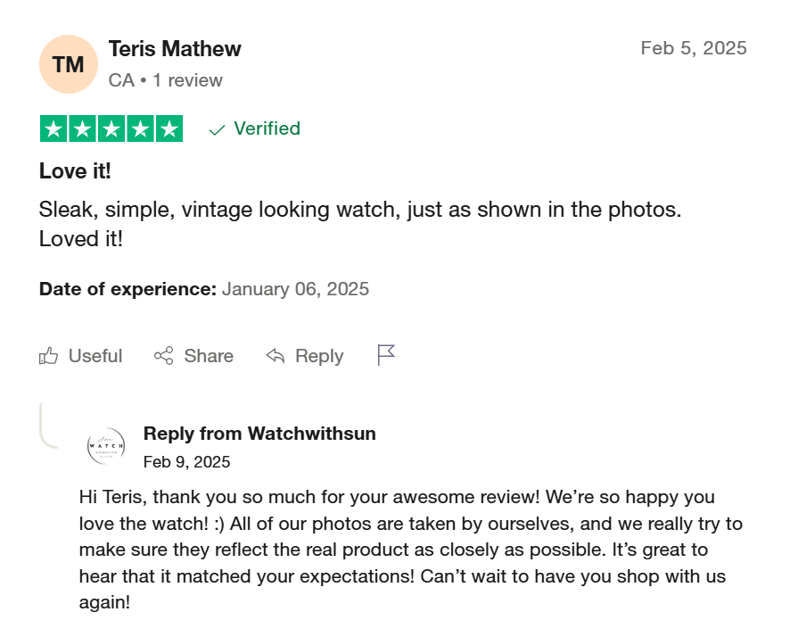Screen dimensions: 790x637
Task: Open reviewer profile via Teris Mathew name
Action: click(x=175, y=49)
